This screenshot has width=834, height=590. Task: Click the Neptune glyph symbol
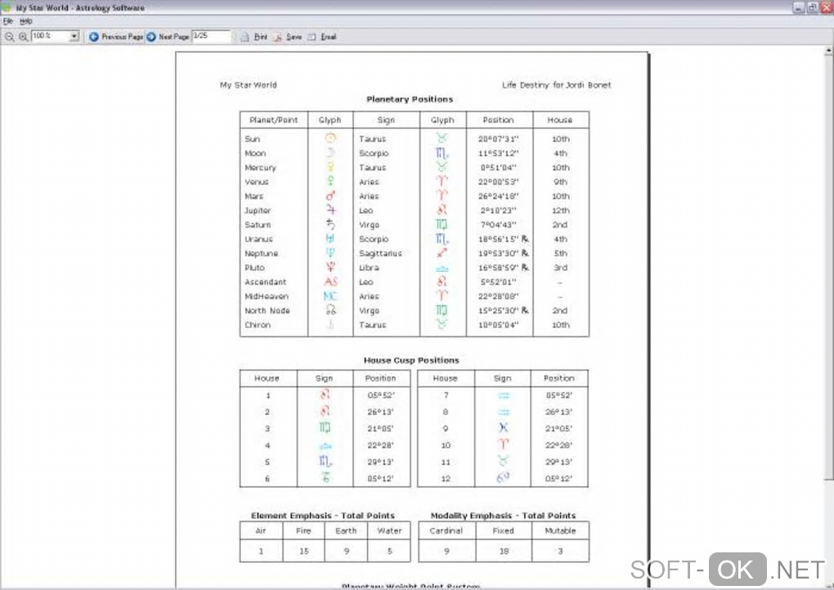(330, 254)
